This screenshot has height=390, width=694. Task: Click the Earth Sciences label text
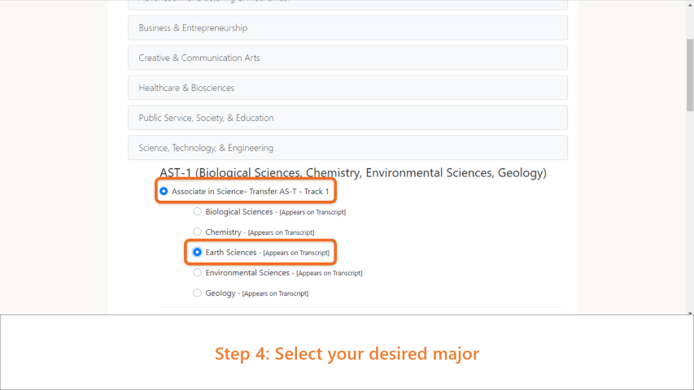pos(230,253)
